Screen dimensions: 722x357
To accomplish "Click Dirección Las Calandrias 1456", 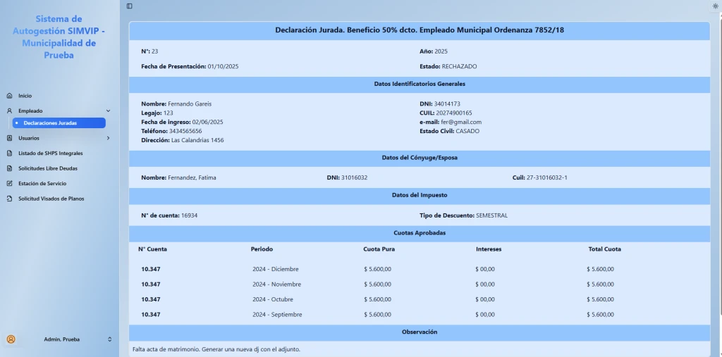I will 183,140.
